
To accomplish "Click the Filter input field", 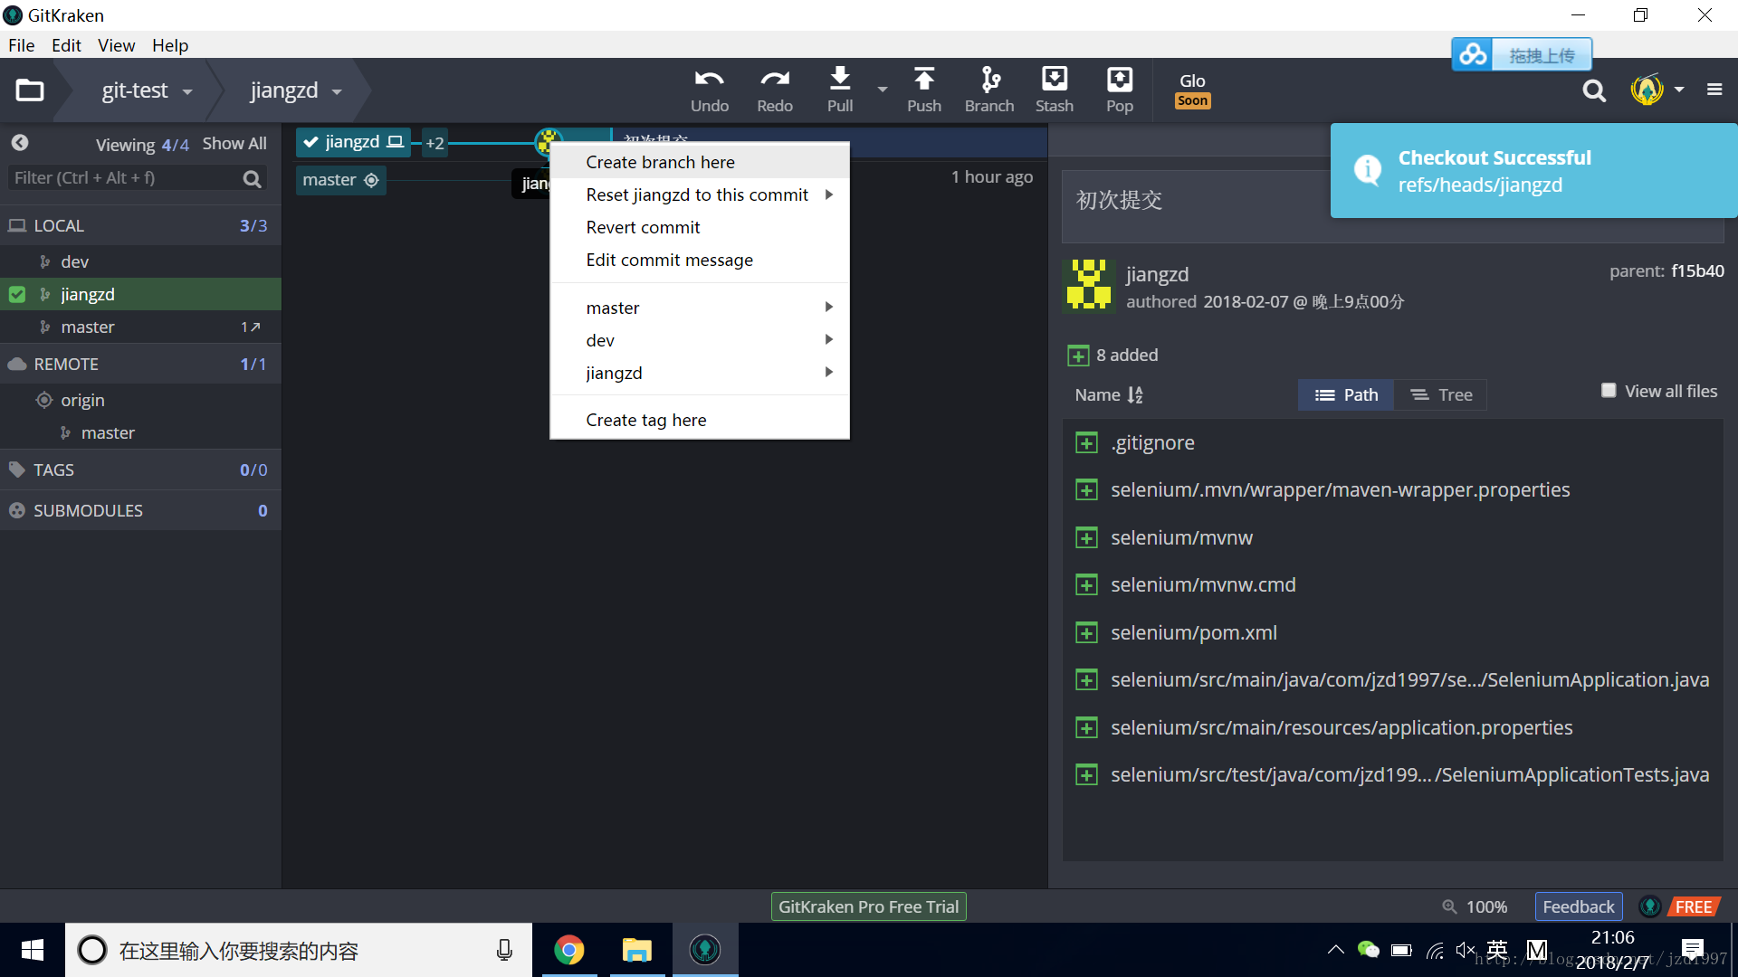I will click(124, 178).
